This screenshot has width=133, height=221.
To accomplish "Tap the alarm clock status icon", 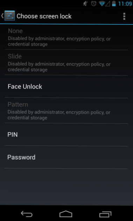I will (94, 4).
